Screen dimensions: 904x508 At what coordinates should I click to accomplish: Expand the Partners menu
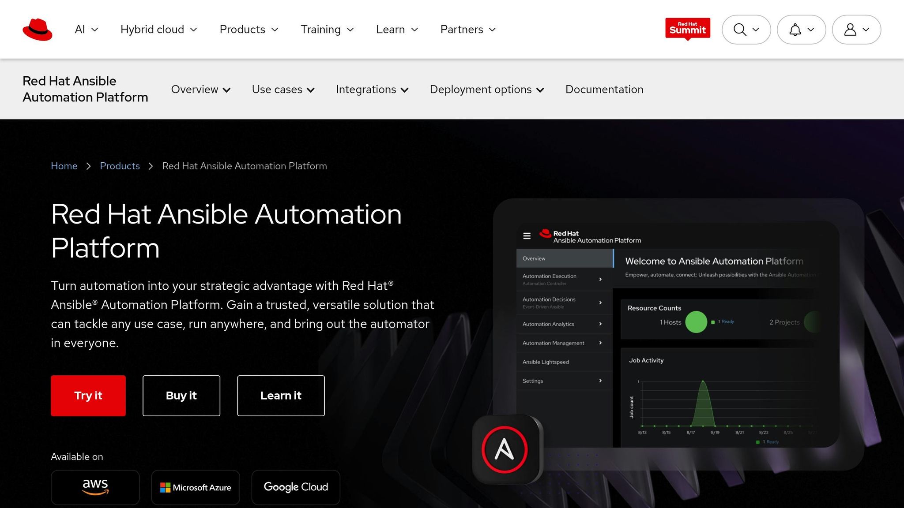pyautogui.click(x=468, y=30)
